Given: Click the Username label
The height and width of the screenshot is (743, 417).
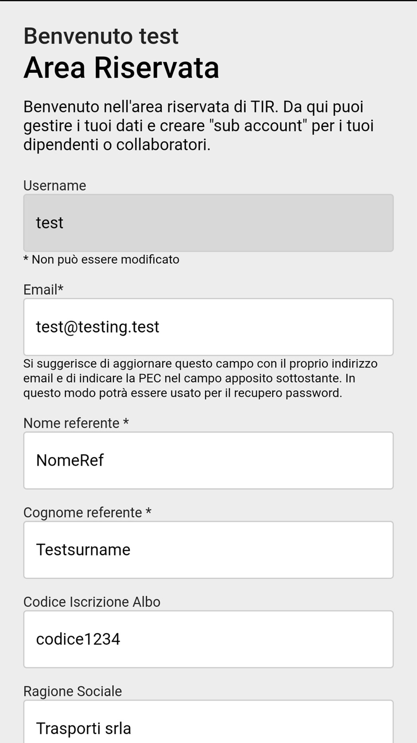Looking at the screenshot, I should pyautogui.click(x=55, y=186).
